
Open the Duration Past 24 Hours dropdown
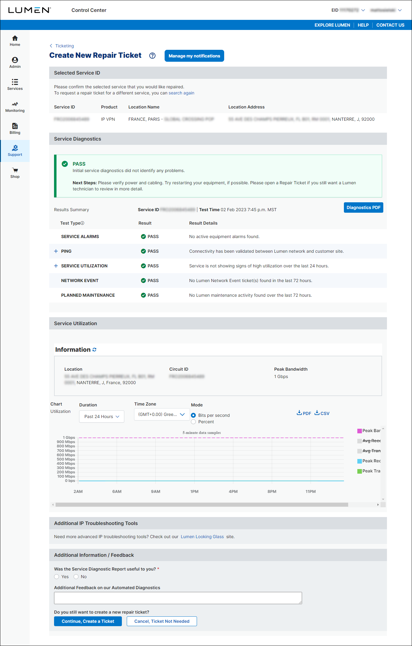tap(102, 417)
